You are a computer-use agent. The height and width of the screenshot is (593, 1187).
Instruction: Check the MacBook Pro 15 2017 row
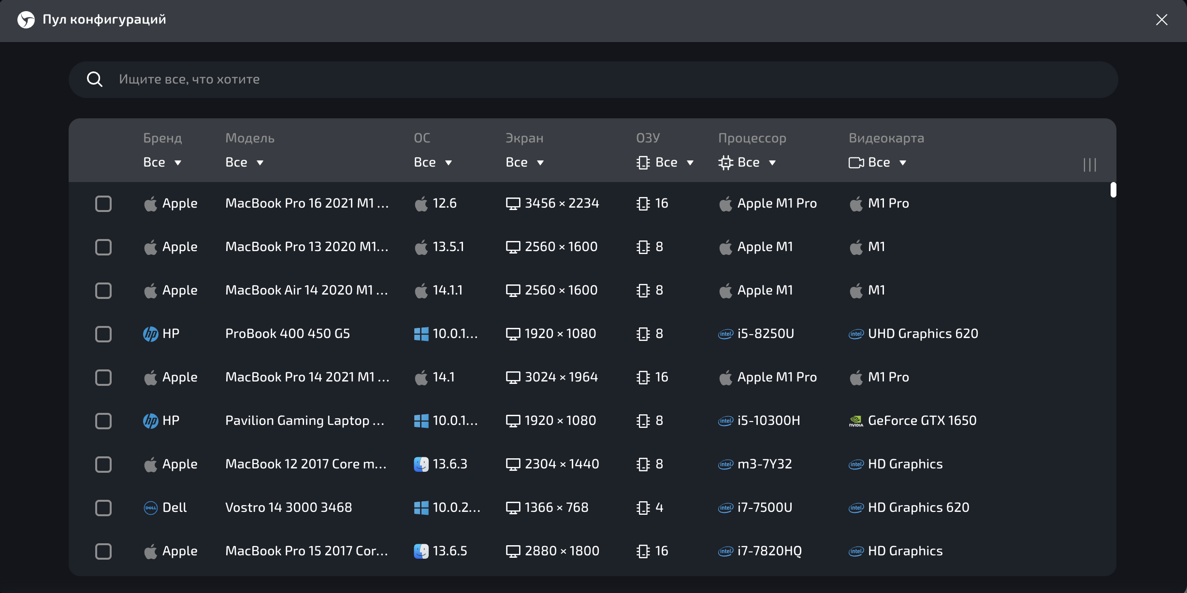(x=103, y=551)
